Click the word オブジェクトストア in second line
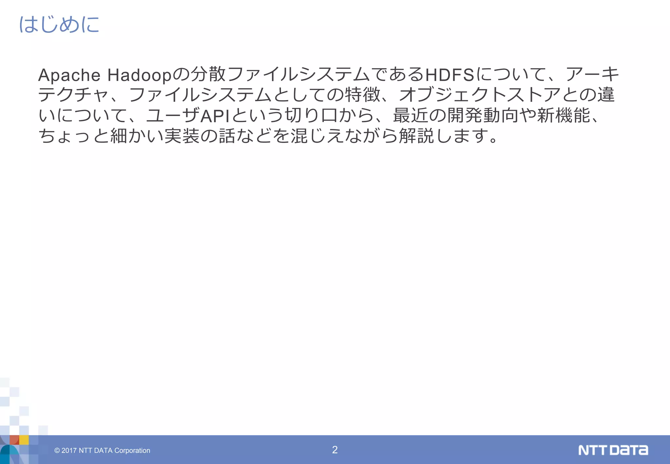 [x=479, y=95]
